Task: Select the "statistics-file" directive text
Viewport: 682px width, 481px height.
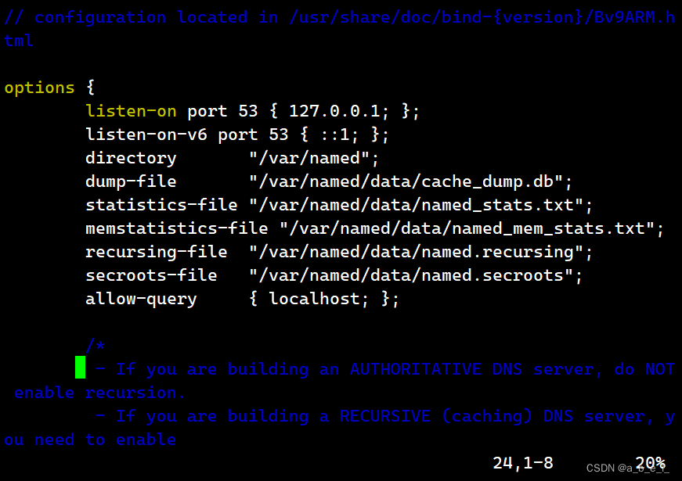Action: 161,205
